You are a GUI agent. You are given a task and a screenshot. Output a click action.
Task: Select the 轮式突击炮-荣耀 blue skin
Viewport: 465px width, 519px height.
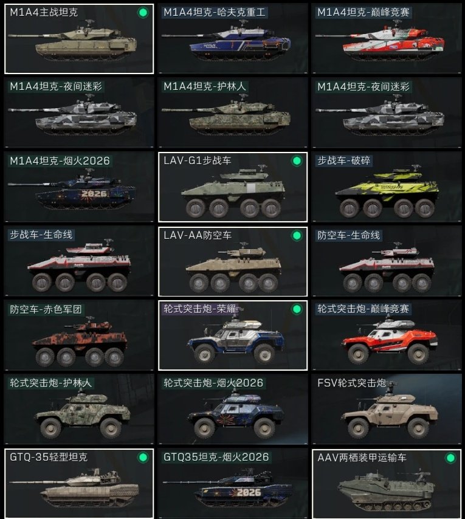[x=233, y=335]
